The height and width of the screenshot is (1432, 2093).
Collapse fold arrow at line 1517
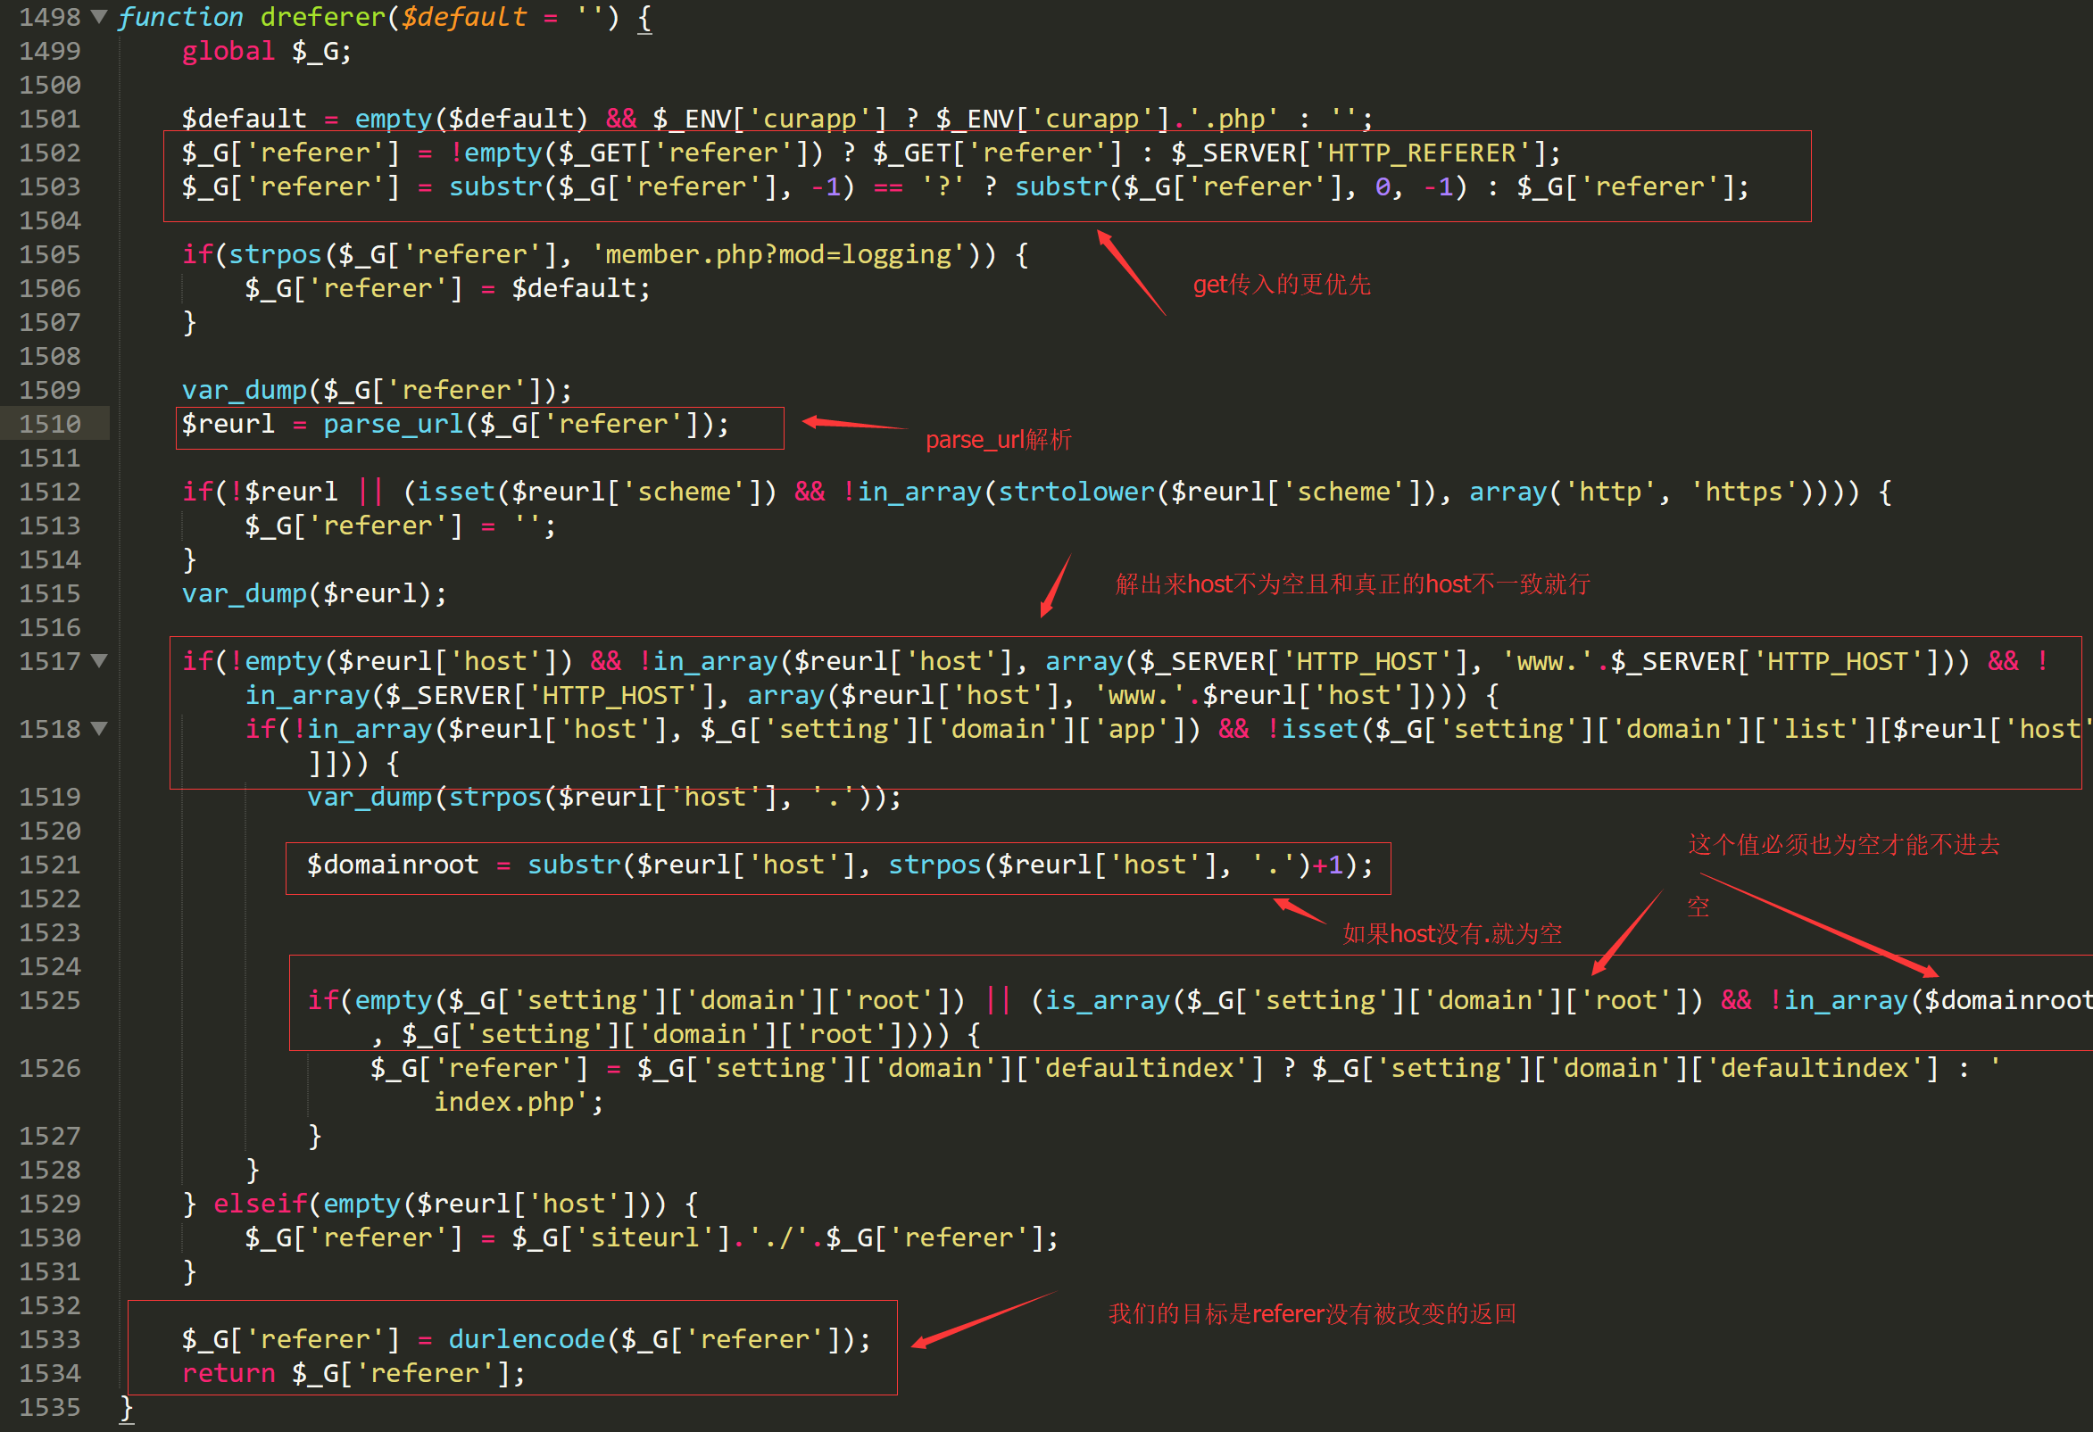[99, 660]
